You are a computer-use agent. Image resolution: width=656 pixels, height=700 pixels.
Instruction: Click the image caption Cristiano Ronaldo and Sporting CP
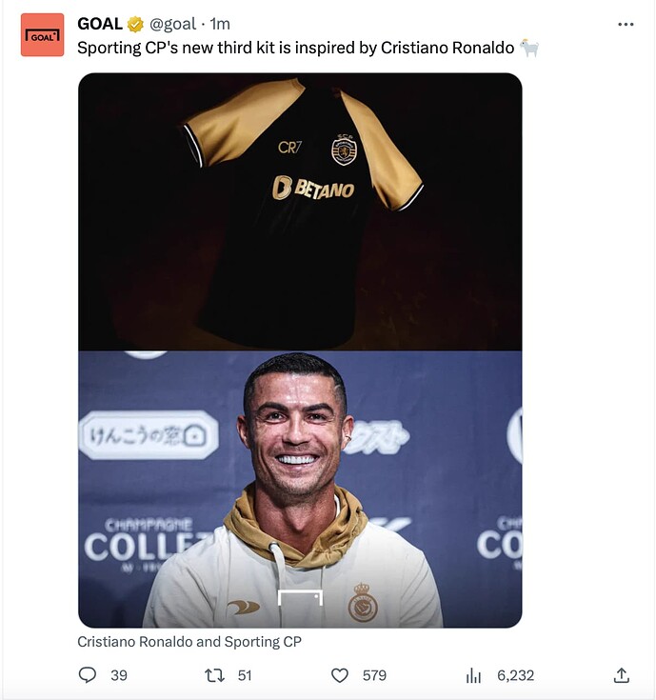pyautogui.click(x=189, y=642)
